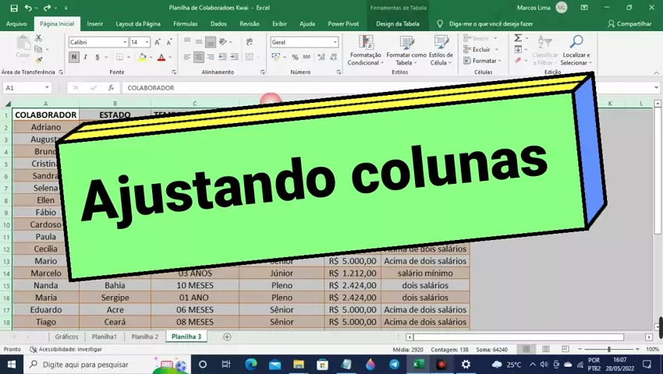
Task: Switch to the Planilha 2 sheet tab
Action: pyautogui.click(x=144, y=337)
